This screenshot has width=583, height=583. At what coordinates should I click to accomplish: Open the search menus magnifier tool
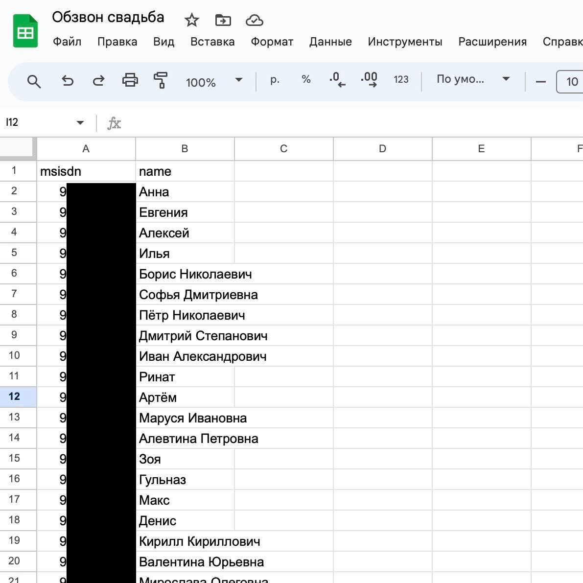click(x=34, y=81)
